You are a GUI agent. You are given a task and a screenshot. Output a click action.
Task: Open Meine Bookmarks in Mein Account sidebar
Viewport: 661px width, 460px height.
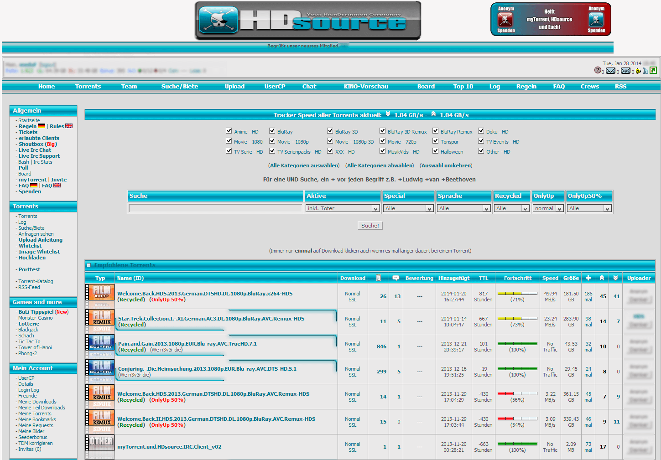point(37,419)
